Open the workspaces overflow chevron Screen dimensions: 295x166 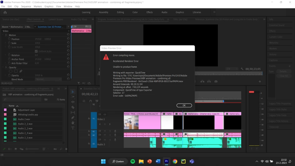[214, 12]
